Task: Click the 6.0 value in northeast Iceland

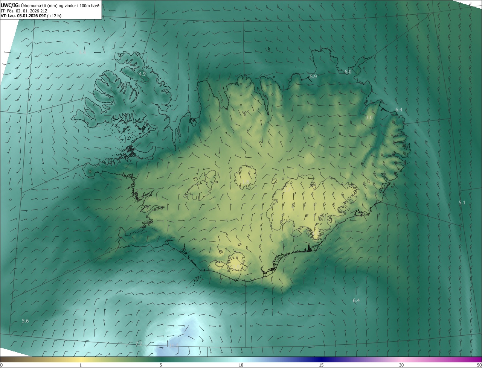Action: (x=348, y=71)
